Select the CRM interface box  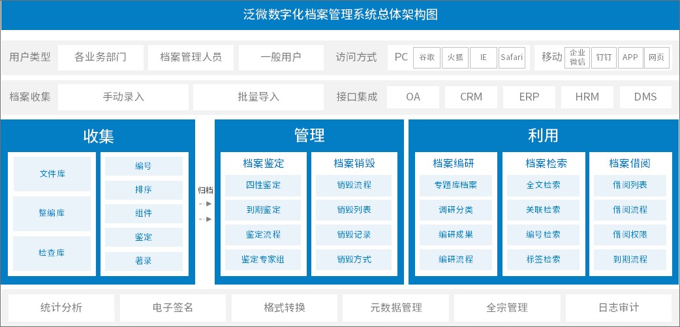pyautogui.click(x=471, y=97)
